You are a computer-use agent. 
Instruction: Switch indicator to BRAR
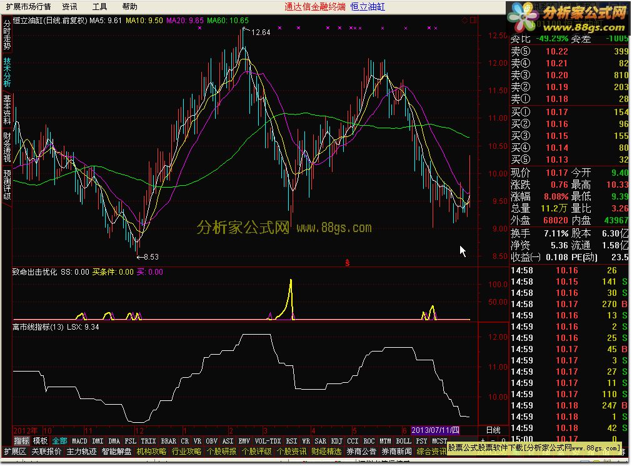coord(169,441)
